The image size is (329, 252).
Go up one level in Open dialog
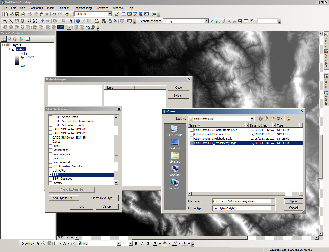(x=266, y=119)
